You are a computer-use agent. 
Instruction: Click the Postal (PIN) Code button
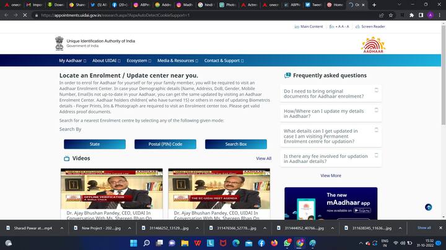[x=165, y=144]
